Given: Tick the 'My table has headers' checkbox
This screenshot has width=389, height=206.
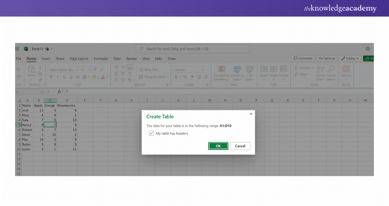Looking at the screenshot, I should pos(151,134).
